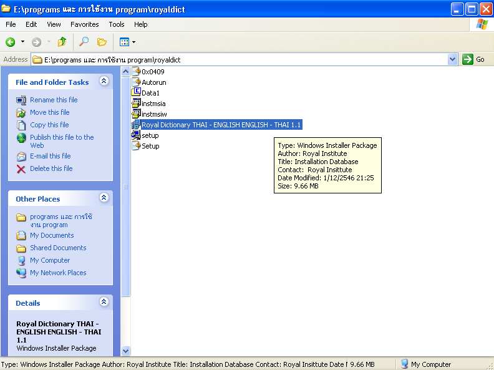This screenshot has height=370, width=494.
Task: Click the sidebar scrollbar thumb
Action: pos(126,187)
